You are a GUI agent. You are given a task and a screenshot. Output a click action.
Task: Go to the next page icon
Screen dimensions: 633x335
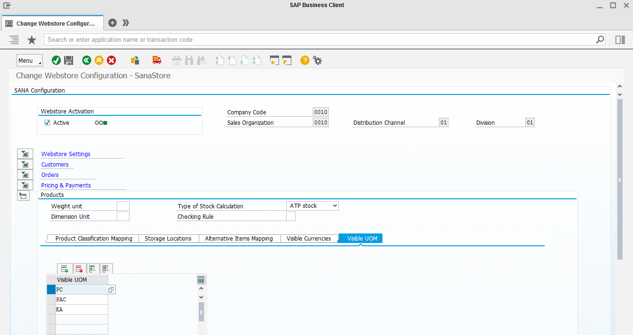click(x=244, y=60)
